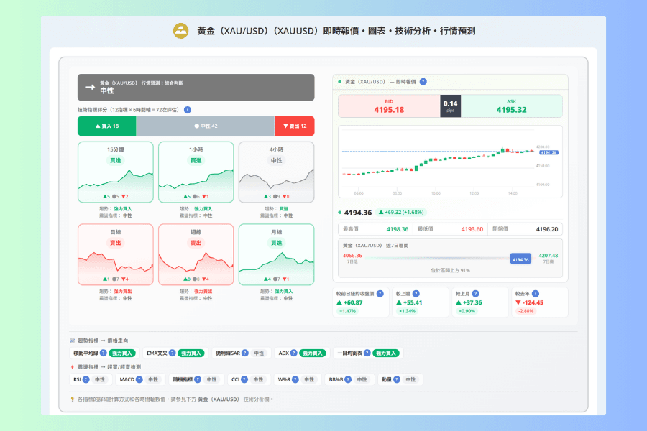647x431 pixels.
Task: Open help icon for BB%B
Action: 348,379
